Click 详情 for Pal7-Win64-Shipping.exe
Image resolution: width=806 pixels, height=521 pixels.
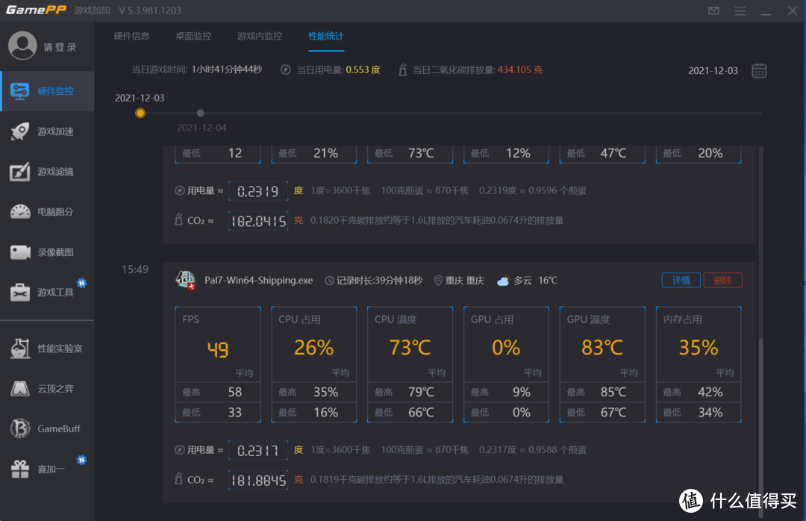(x=681, y=280)
